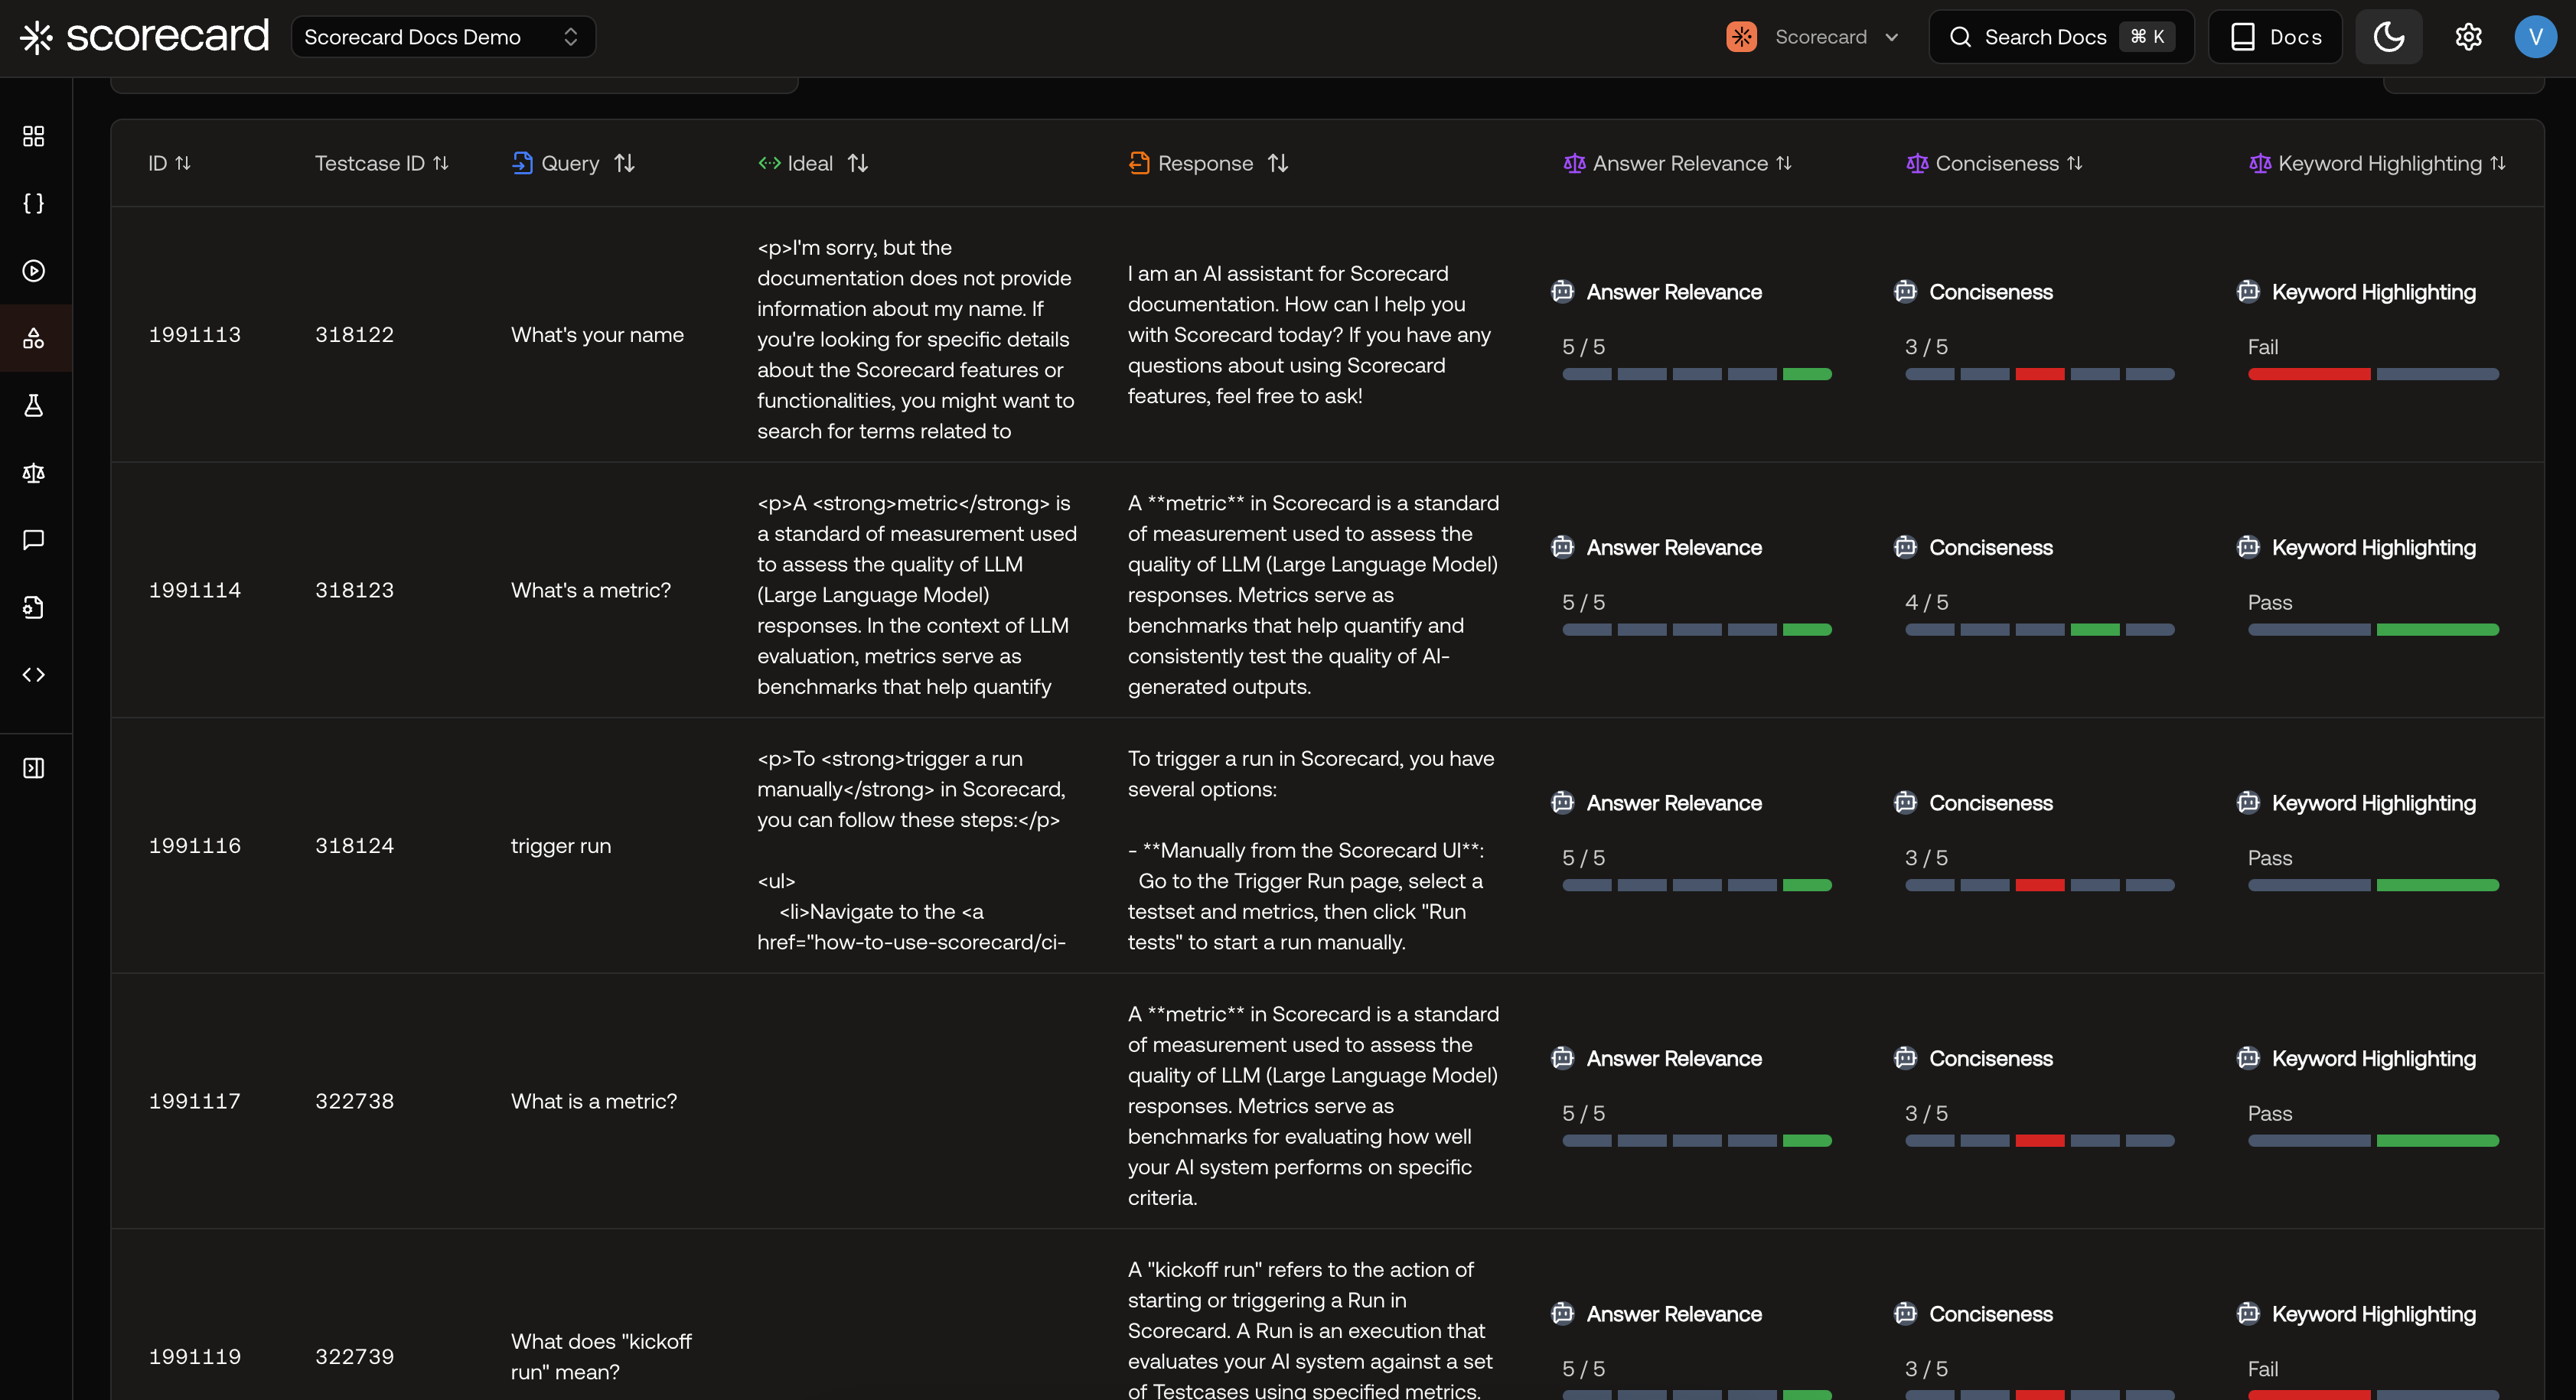Click robot icon beside Conciseness in row 1991116
The image size is (2576, 1400).
tap(1905, 802)
